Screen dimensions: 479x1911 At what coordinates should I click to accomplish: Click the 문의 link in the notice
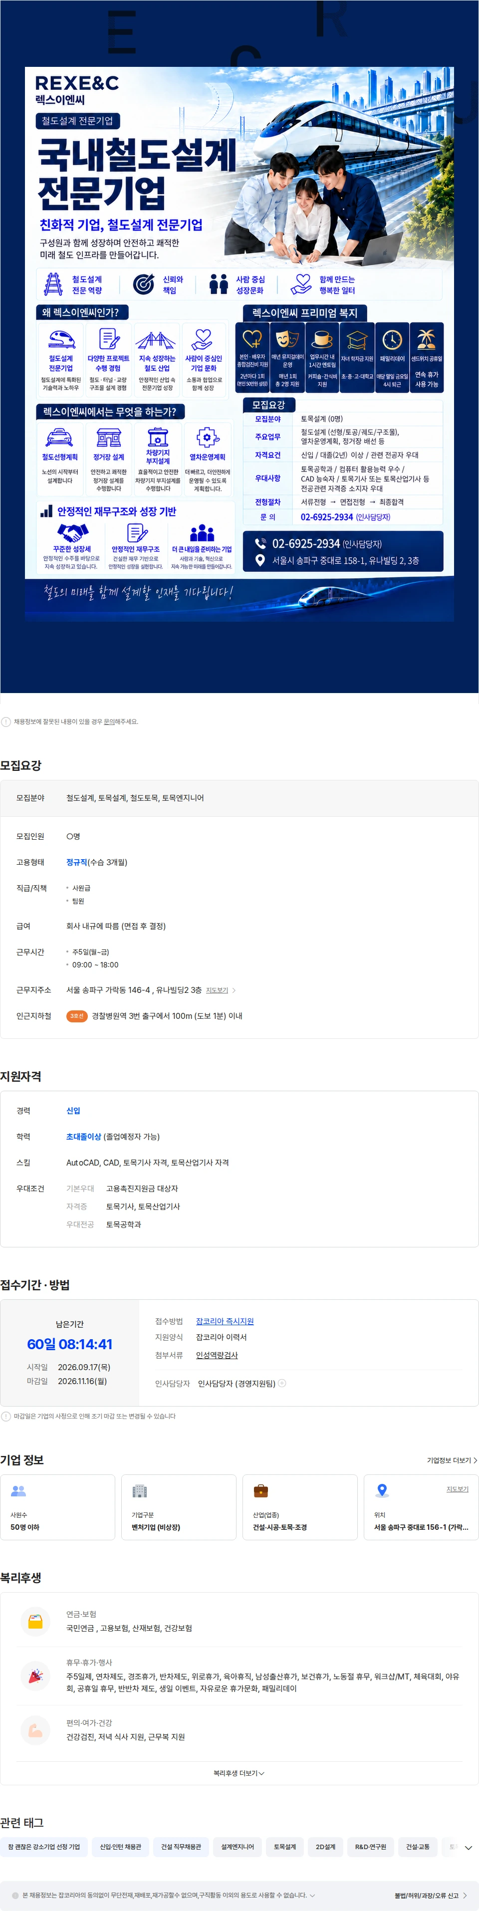coord(109,722)
